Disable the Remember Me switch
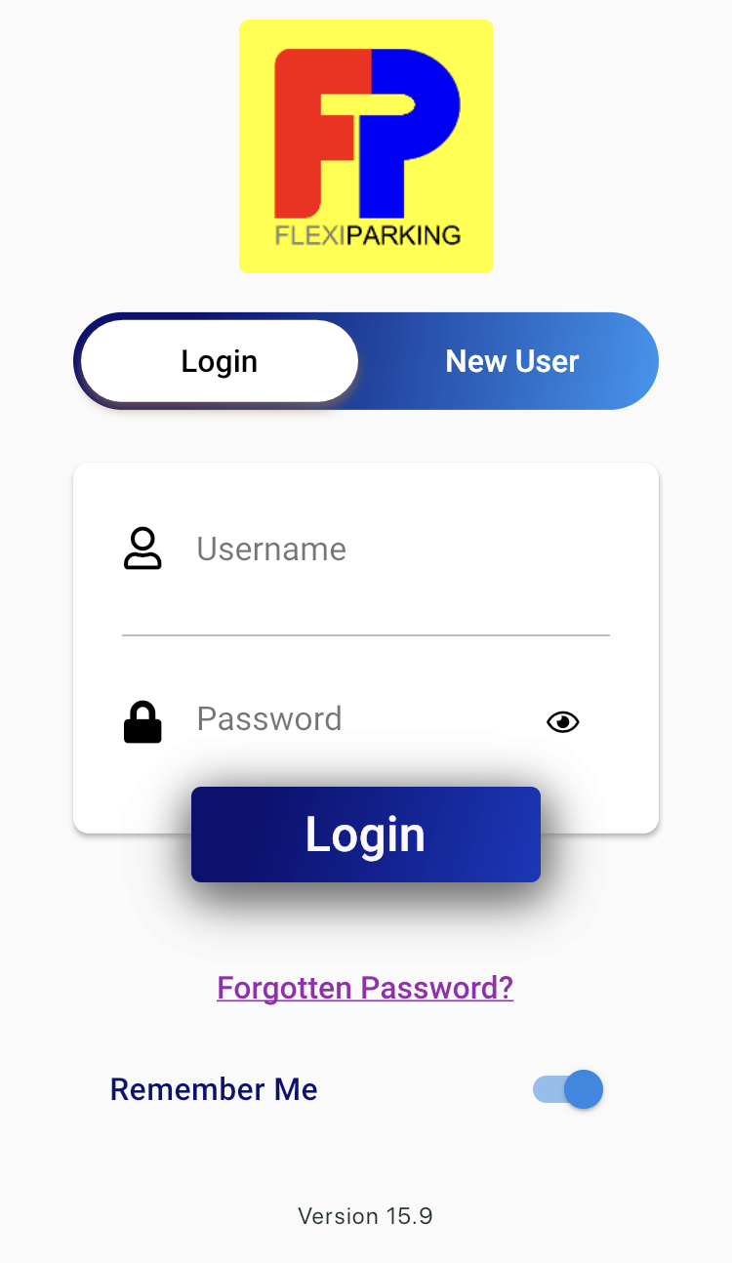The height and width of the screenshot is (1263, 732). coord(568,1089)
